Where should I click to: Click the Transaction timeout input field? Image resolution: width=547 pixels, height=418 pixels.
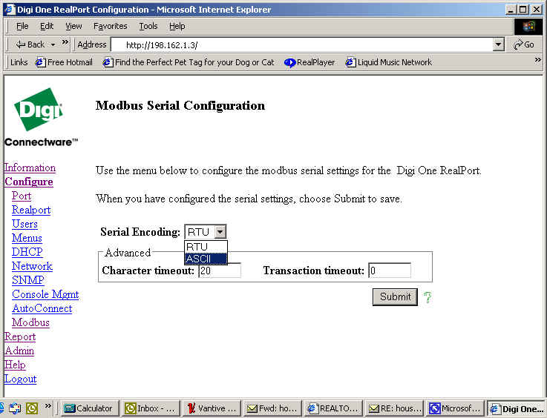pos(389,271)
